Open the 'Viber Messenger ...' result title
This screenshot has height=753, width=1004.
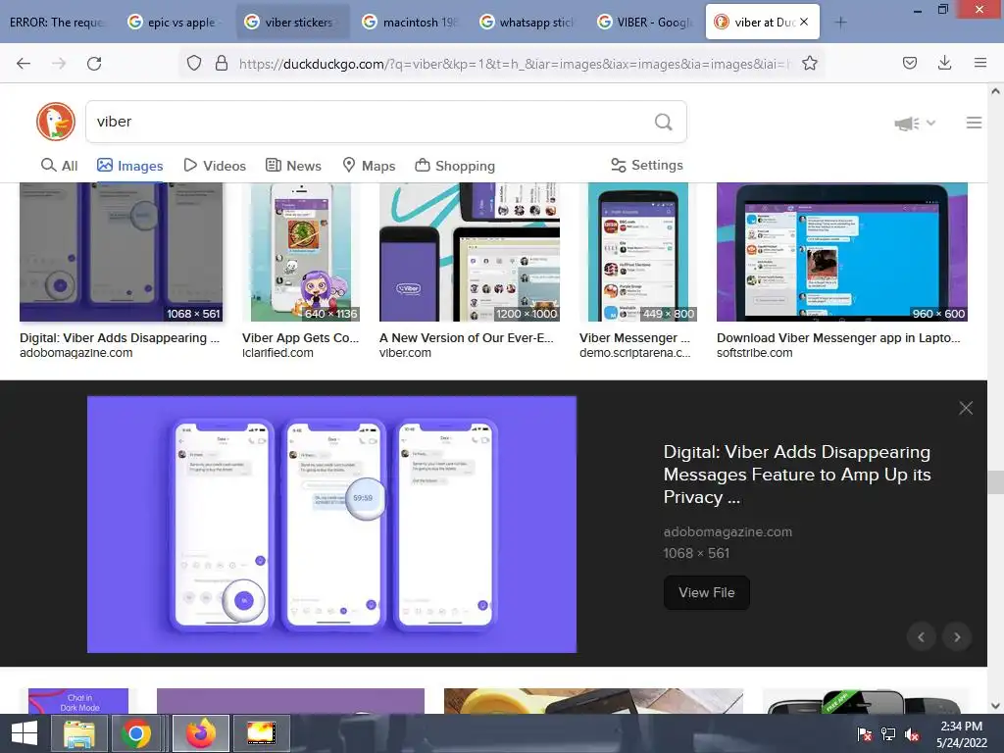coord(634,337)
